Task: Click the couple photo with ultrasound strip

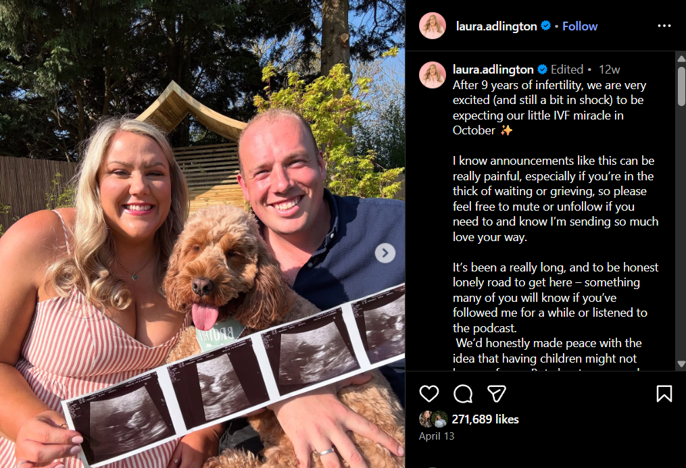Action: [x=202, y=234]
